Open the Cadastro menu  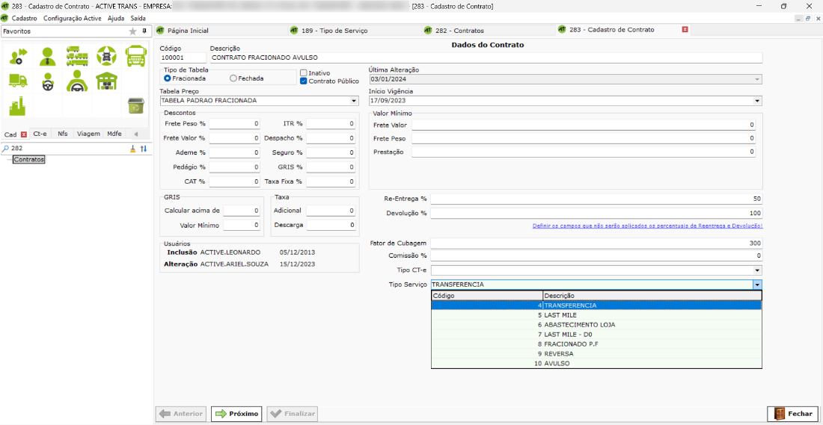24,18
